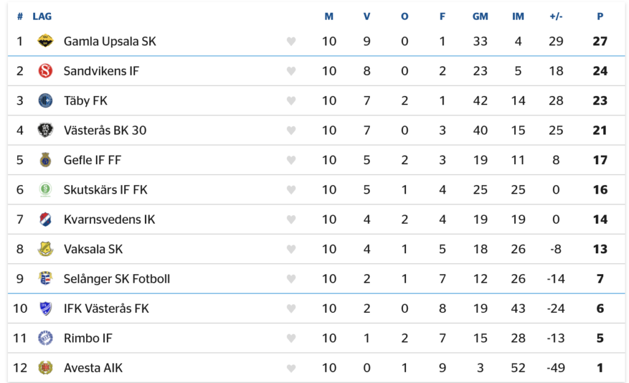
Task: Toggle favorite heart for Rimbo IF
Action: coord(291,338)
